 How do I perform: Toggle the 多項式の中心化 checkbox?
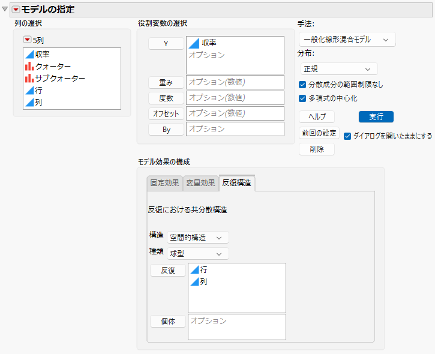coord(302,98)
